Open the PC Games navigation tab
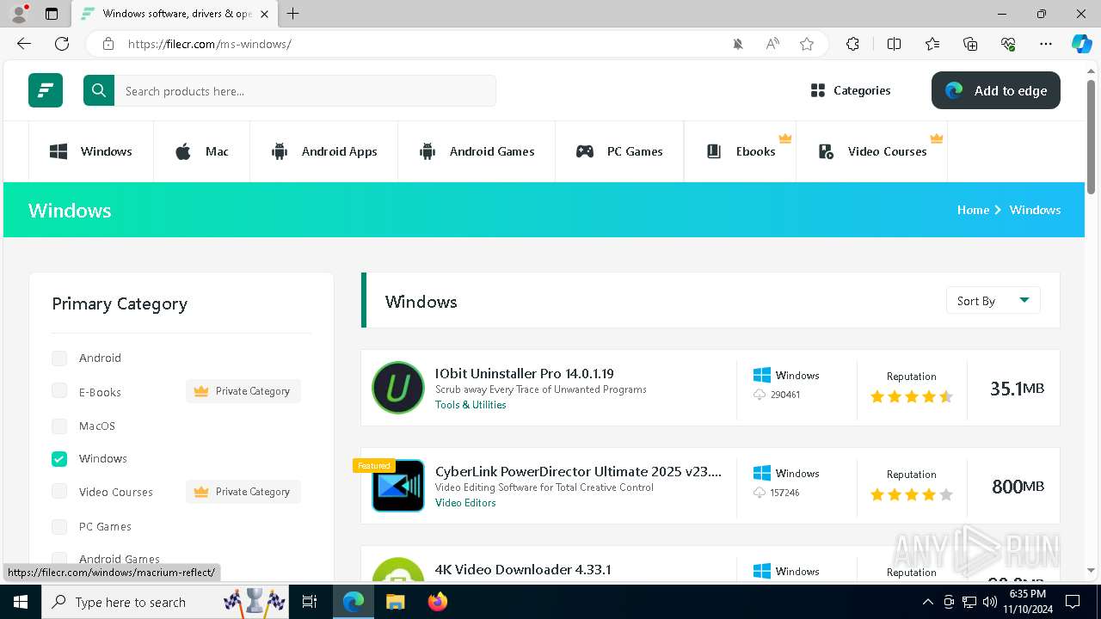The width and height of the screenshot is (1101, 619). pyautogui.click(x=619, y=151)
